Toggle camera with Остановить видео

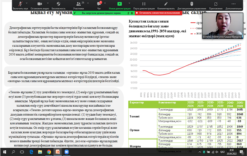[x=40, y=4]
